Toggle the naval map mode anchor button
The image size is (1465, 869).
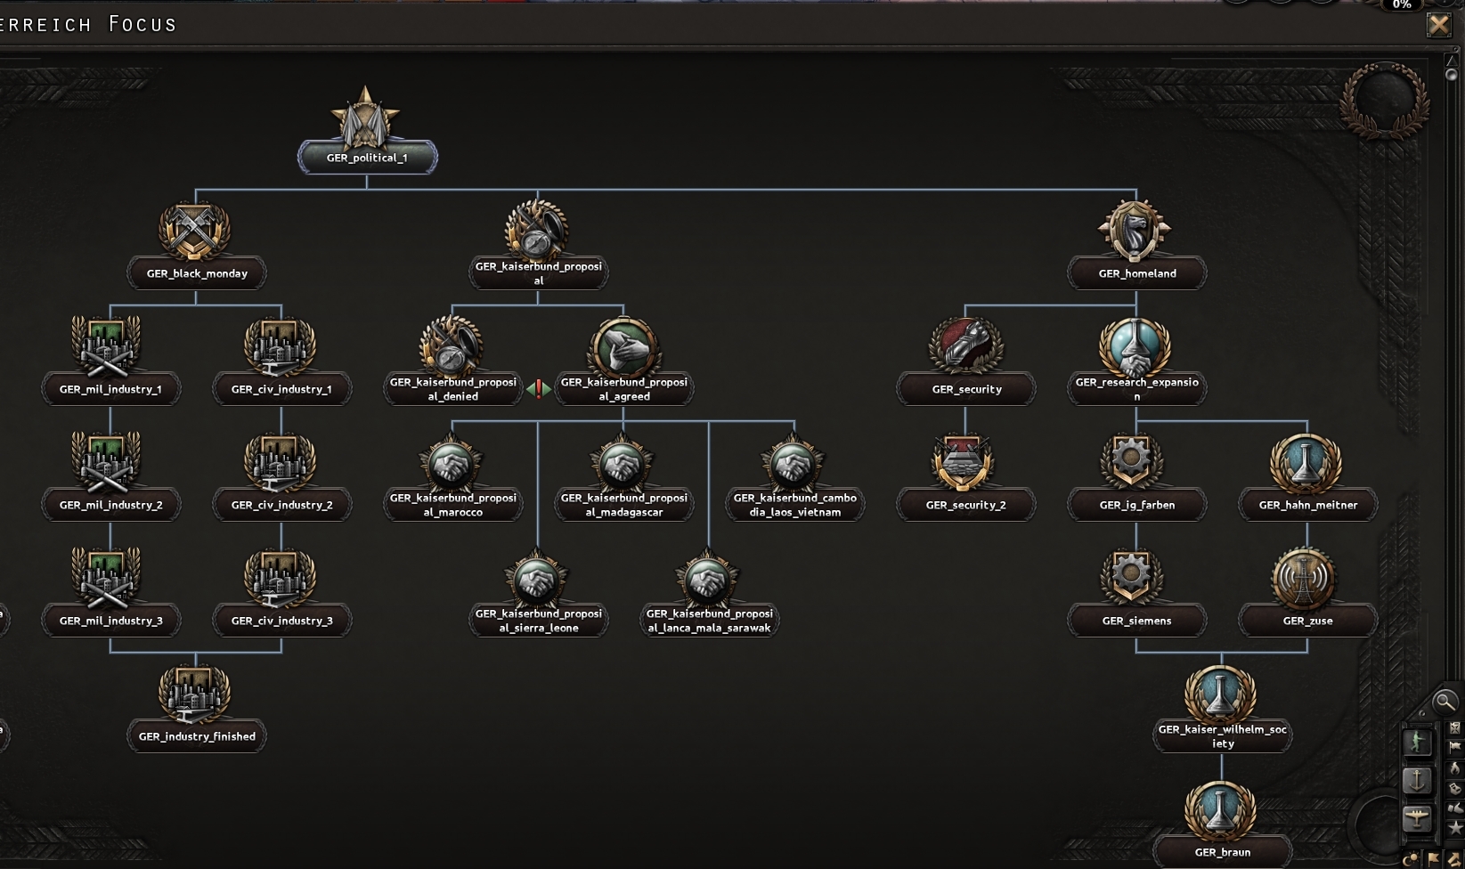point(1417,781)
